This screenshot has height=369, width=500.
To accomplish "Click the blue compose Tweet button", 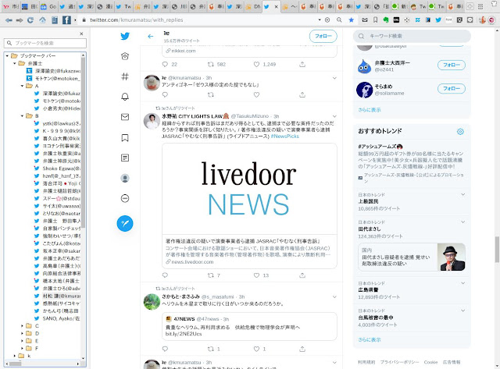I will coord(125,223).
